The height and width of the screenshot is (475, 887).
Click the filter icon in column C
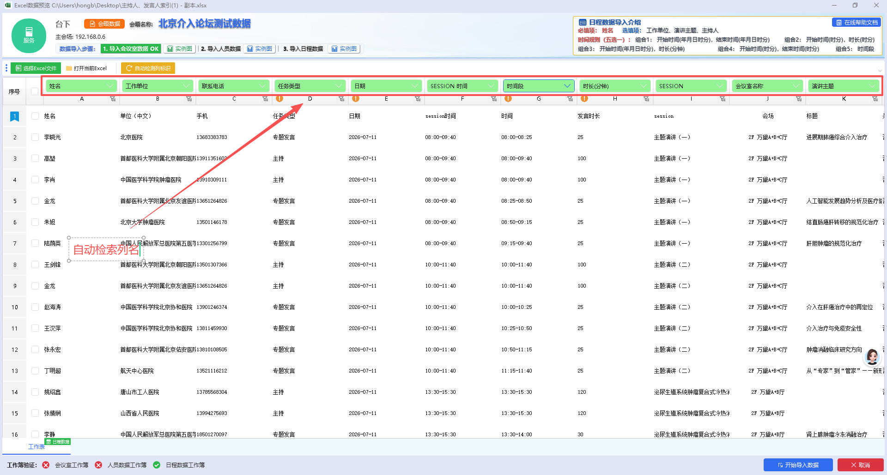point(265,99)
